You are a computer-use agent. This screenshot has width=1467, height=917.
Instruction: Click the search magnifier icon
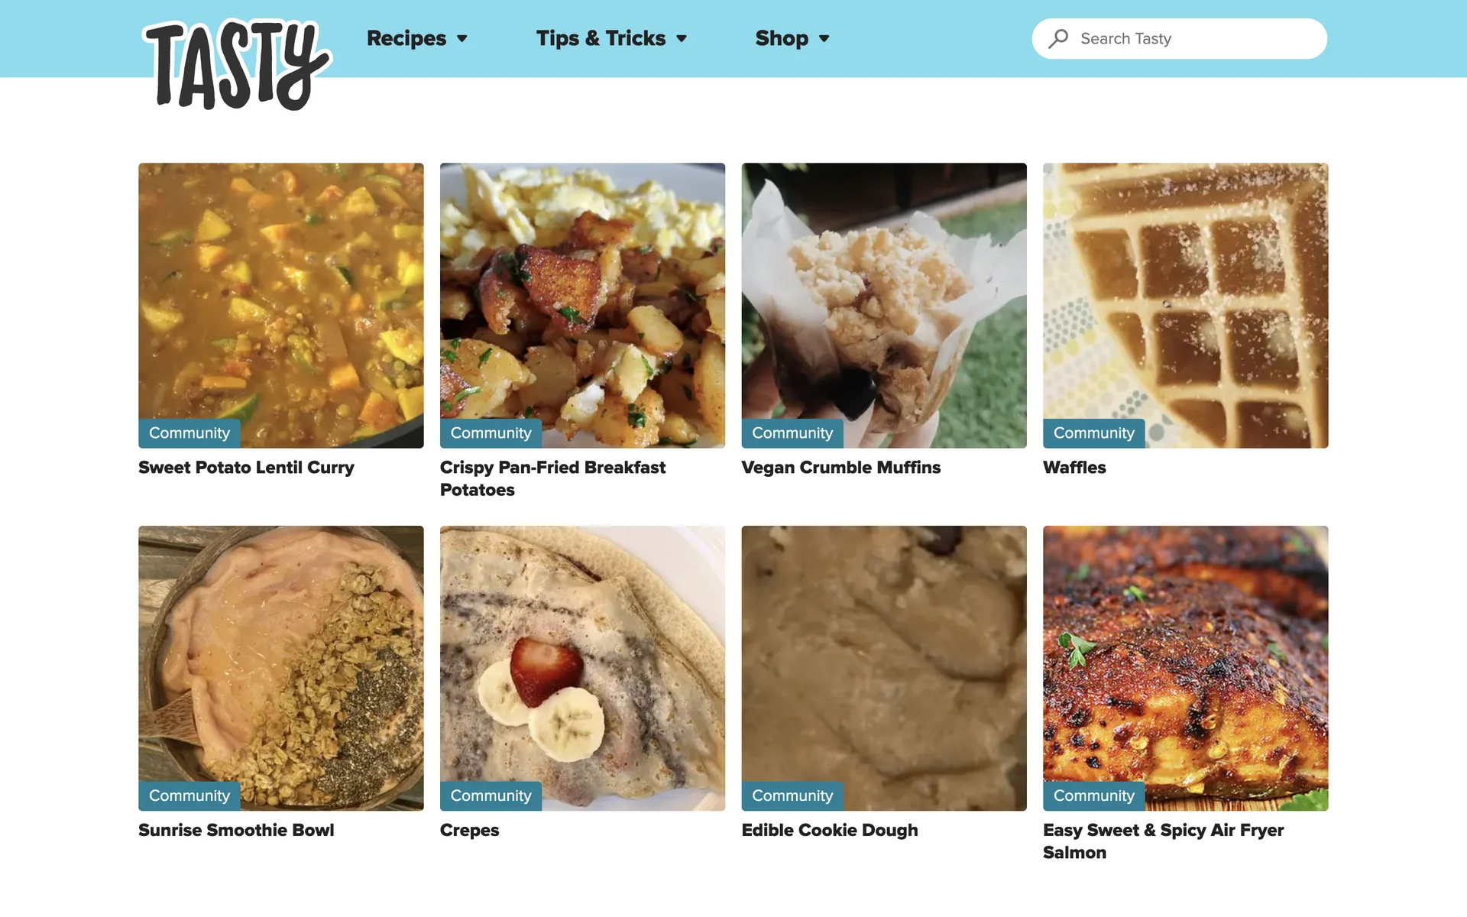tap(1058, 38)
